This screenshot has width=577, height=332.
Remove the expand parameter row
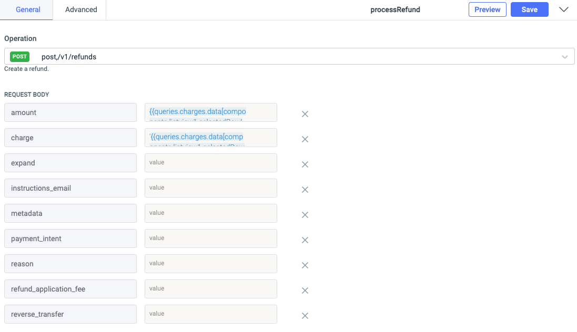(x=305, y=164)
